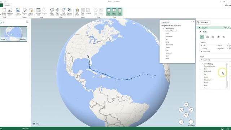Select the Stacked Column visualization icon

[x=202, y=37]
